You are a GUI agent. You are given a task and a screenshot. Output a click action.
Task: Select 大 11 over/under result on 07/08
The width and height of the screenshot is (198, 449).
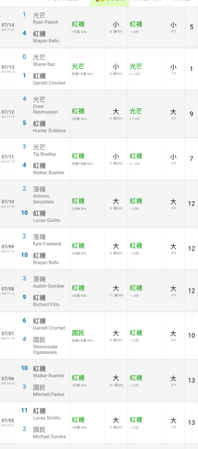(x=116, y=290)
